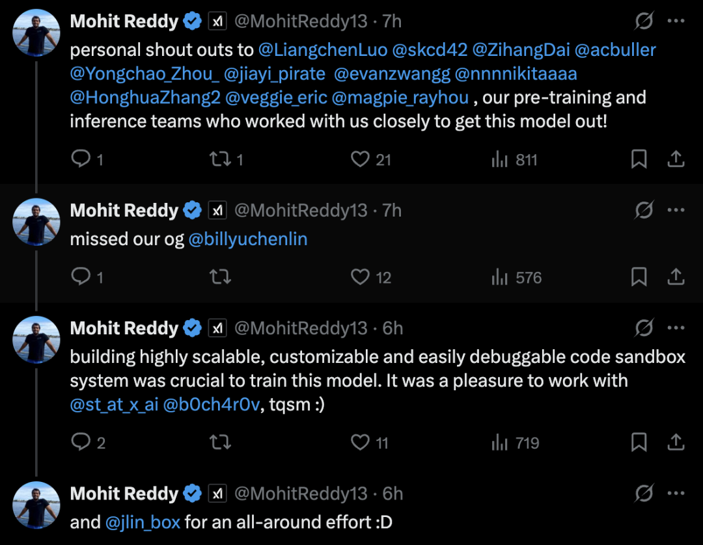Open Mohit Reddy's avatar on first tweet
The height and width of the screenshot is (545, 703).
click(x=36, y=33)
